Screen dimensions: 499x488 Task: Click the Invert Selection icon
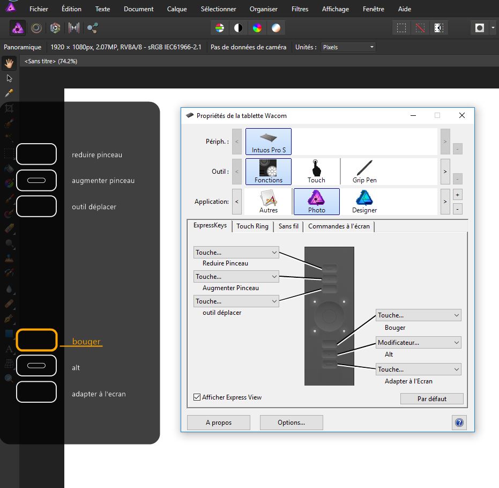pyautogui.click(x=439, y=28)
